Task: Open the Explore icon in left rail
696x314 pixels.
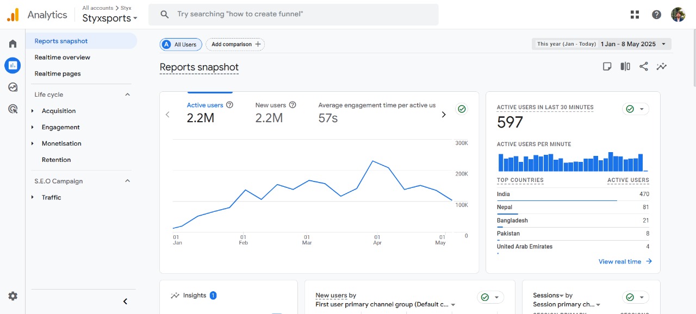Action: point(13,87)
